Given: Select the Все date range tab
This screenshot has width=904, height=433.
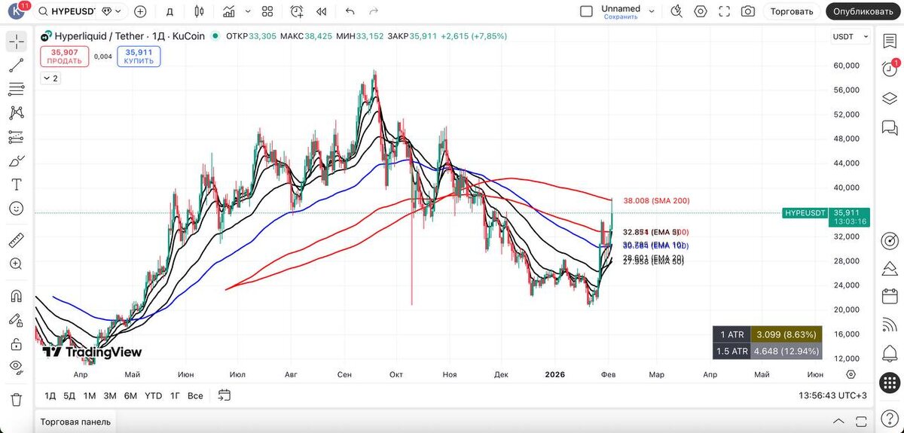Looking at the screenshot, I should (x=195, y=395).
